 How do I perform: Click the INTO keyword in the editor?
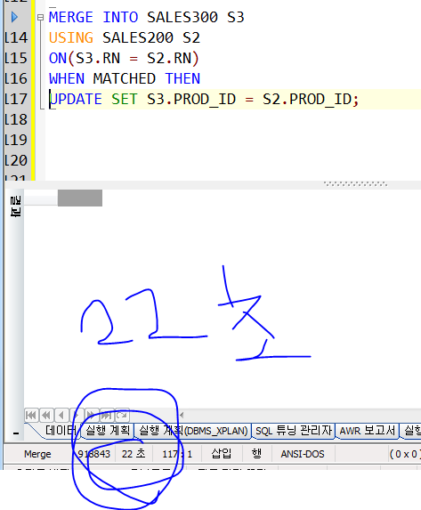click(120, 17)
